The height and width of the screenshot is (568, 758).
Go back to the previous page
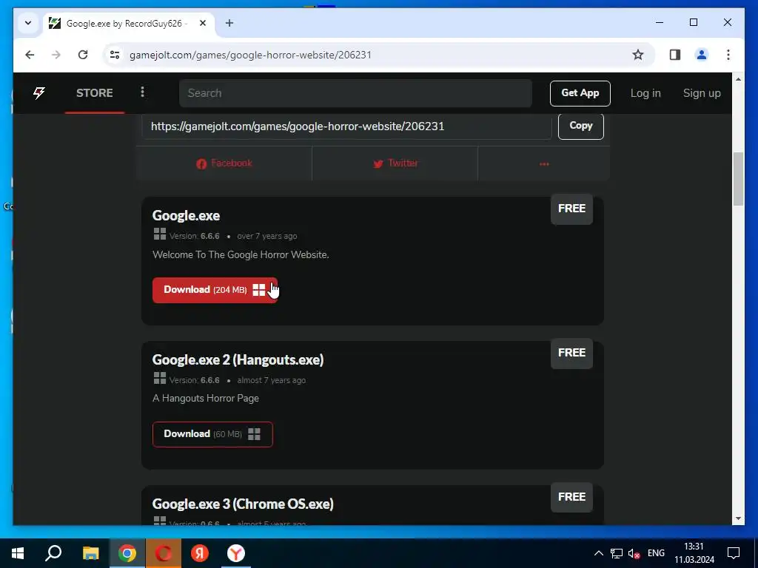(30, 55)
